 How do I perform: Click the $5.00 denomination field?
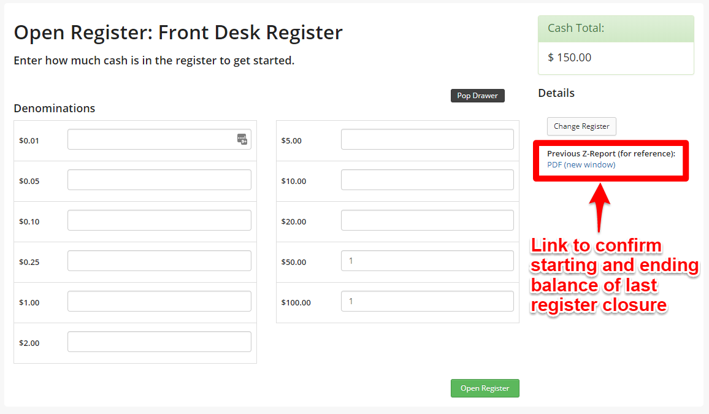click(427, 139)
